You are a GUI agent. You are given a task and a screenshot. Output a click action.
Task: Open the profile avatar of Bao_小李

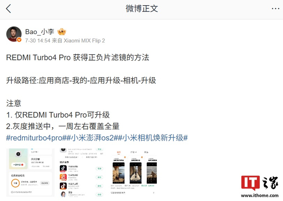click(x=14, y=34)
